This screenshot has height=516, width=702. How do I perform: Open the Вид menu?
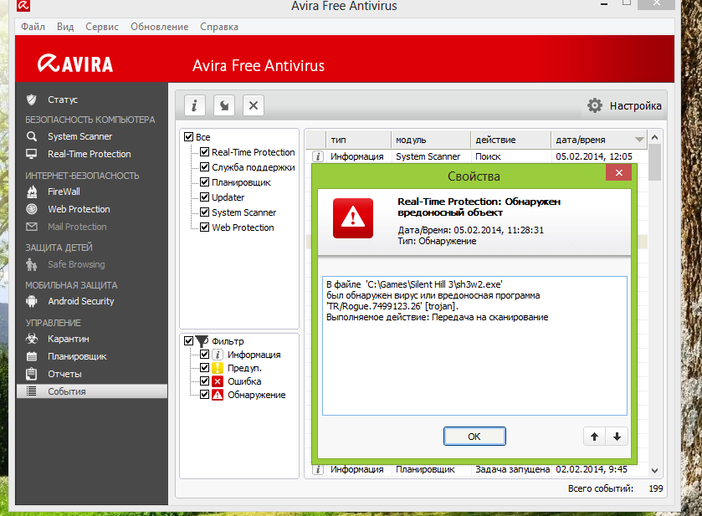click(65, 27)
